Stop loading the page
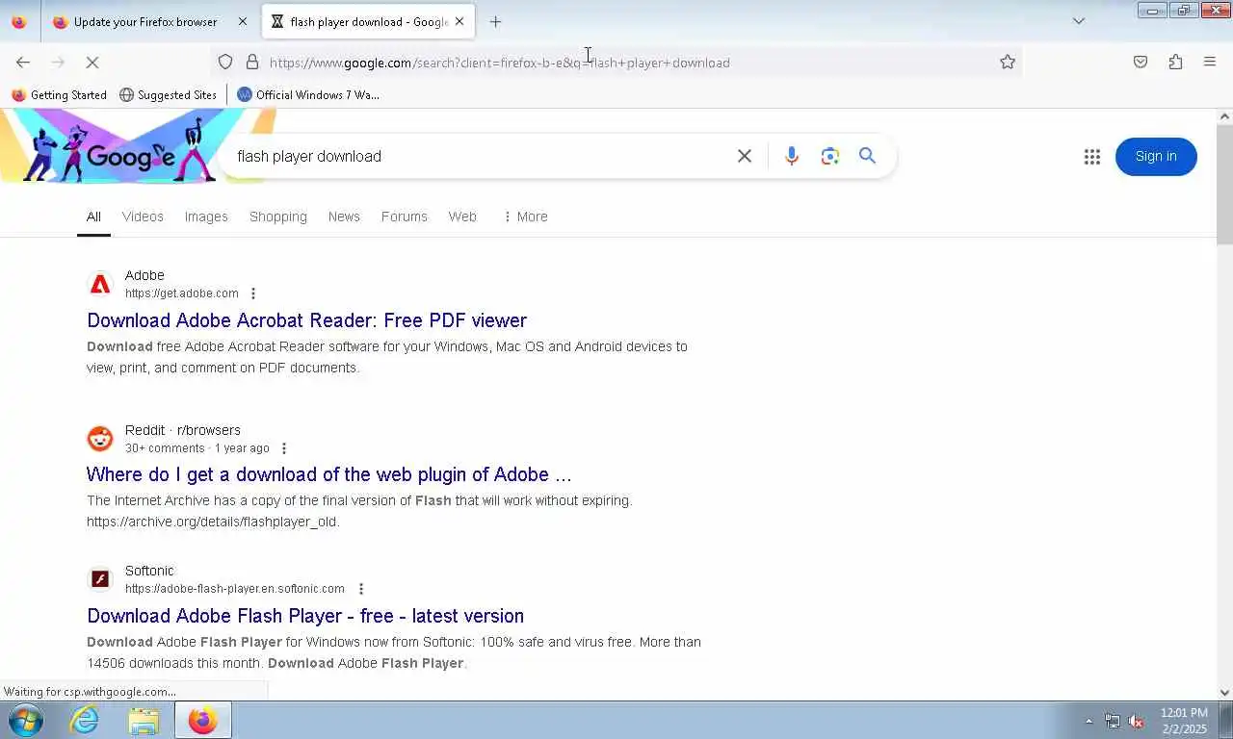Screen dimensions: 1233x739 tap(92, 62)
